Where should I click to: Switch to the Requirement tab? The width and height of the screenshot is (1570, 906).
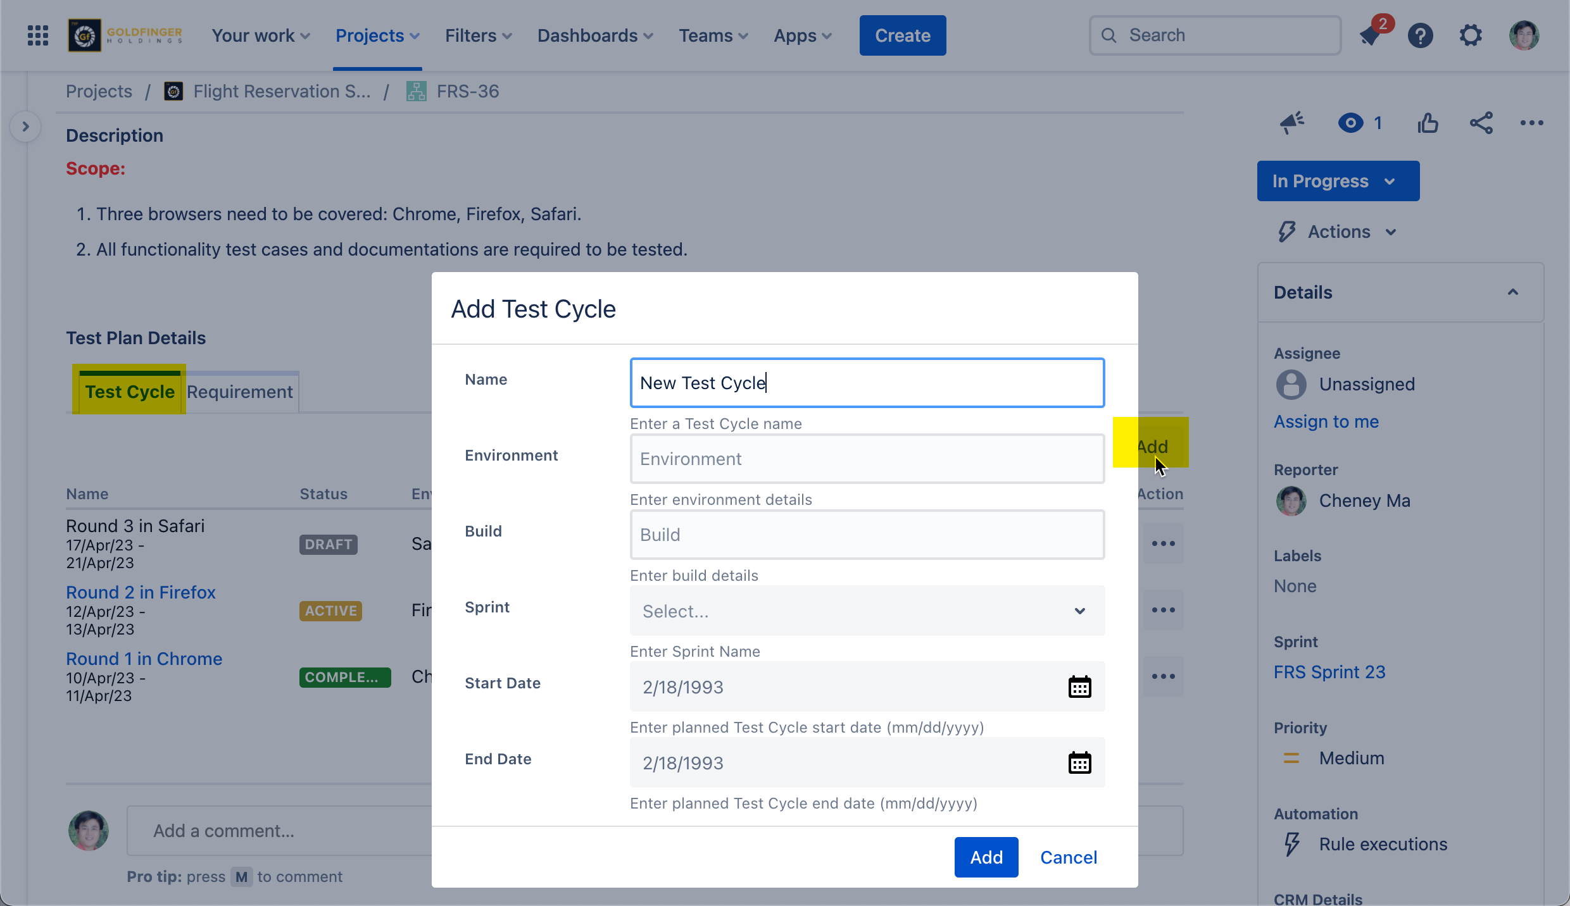click(x=240, y=392)
